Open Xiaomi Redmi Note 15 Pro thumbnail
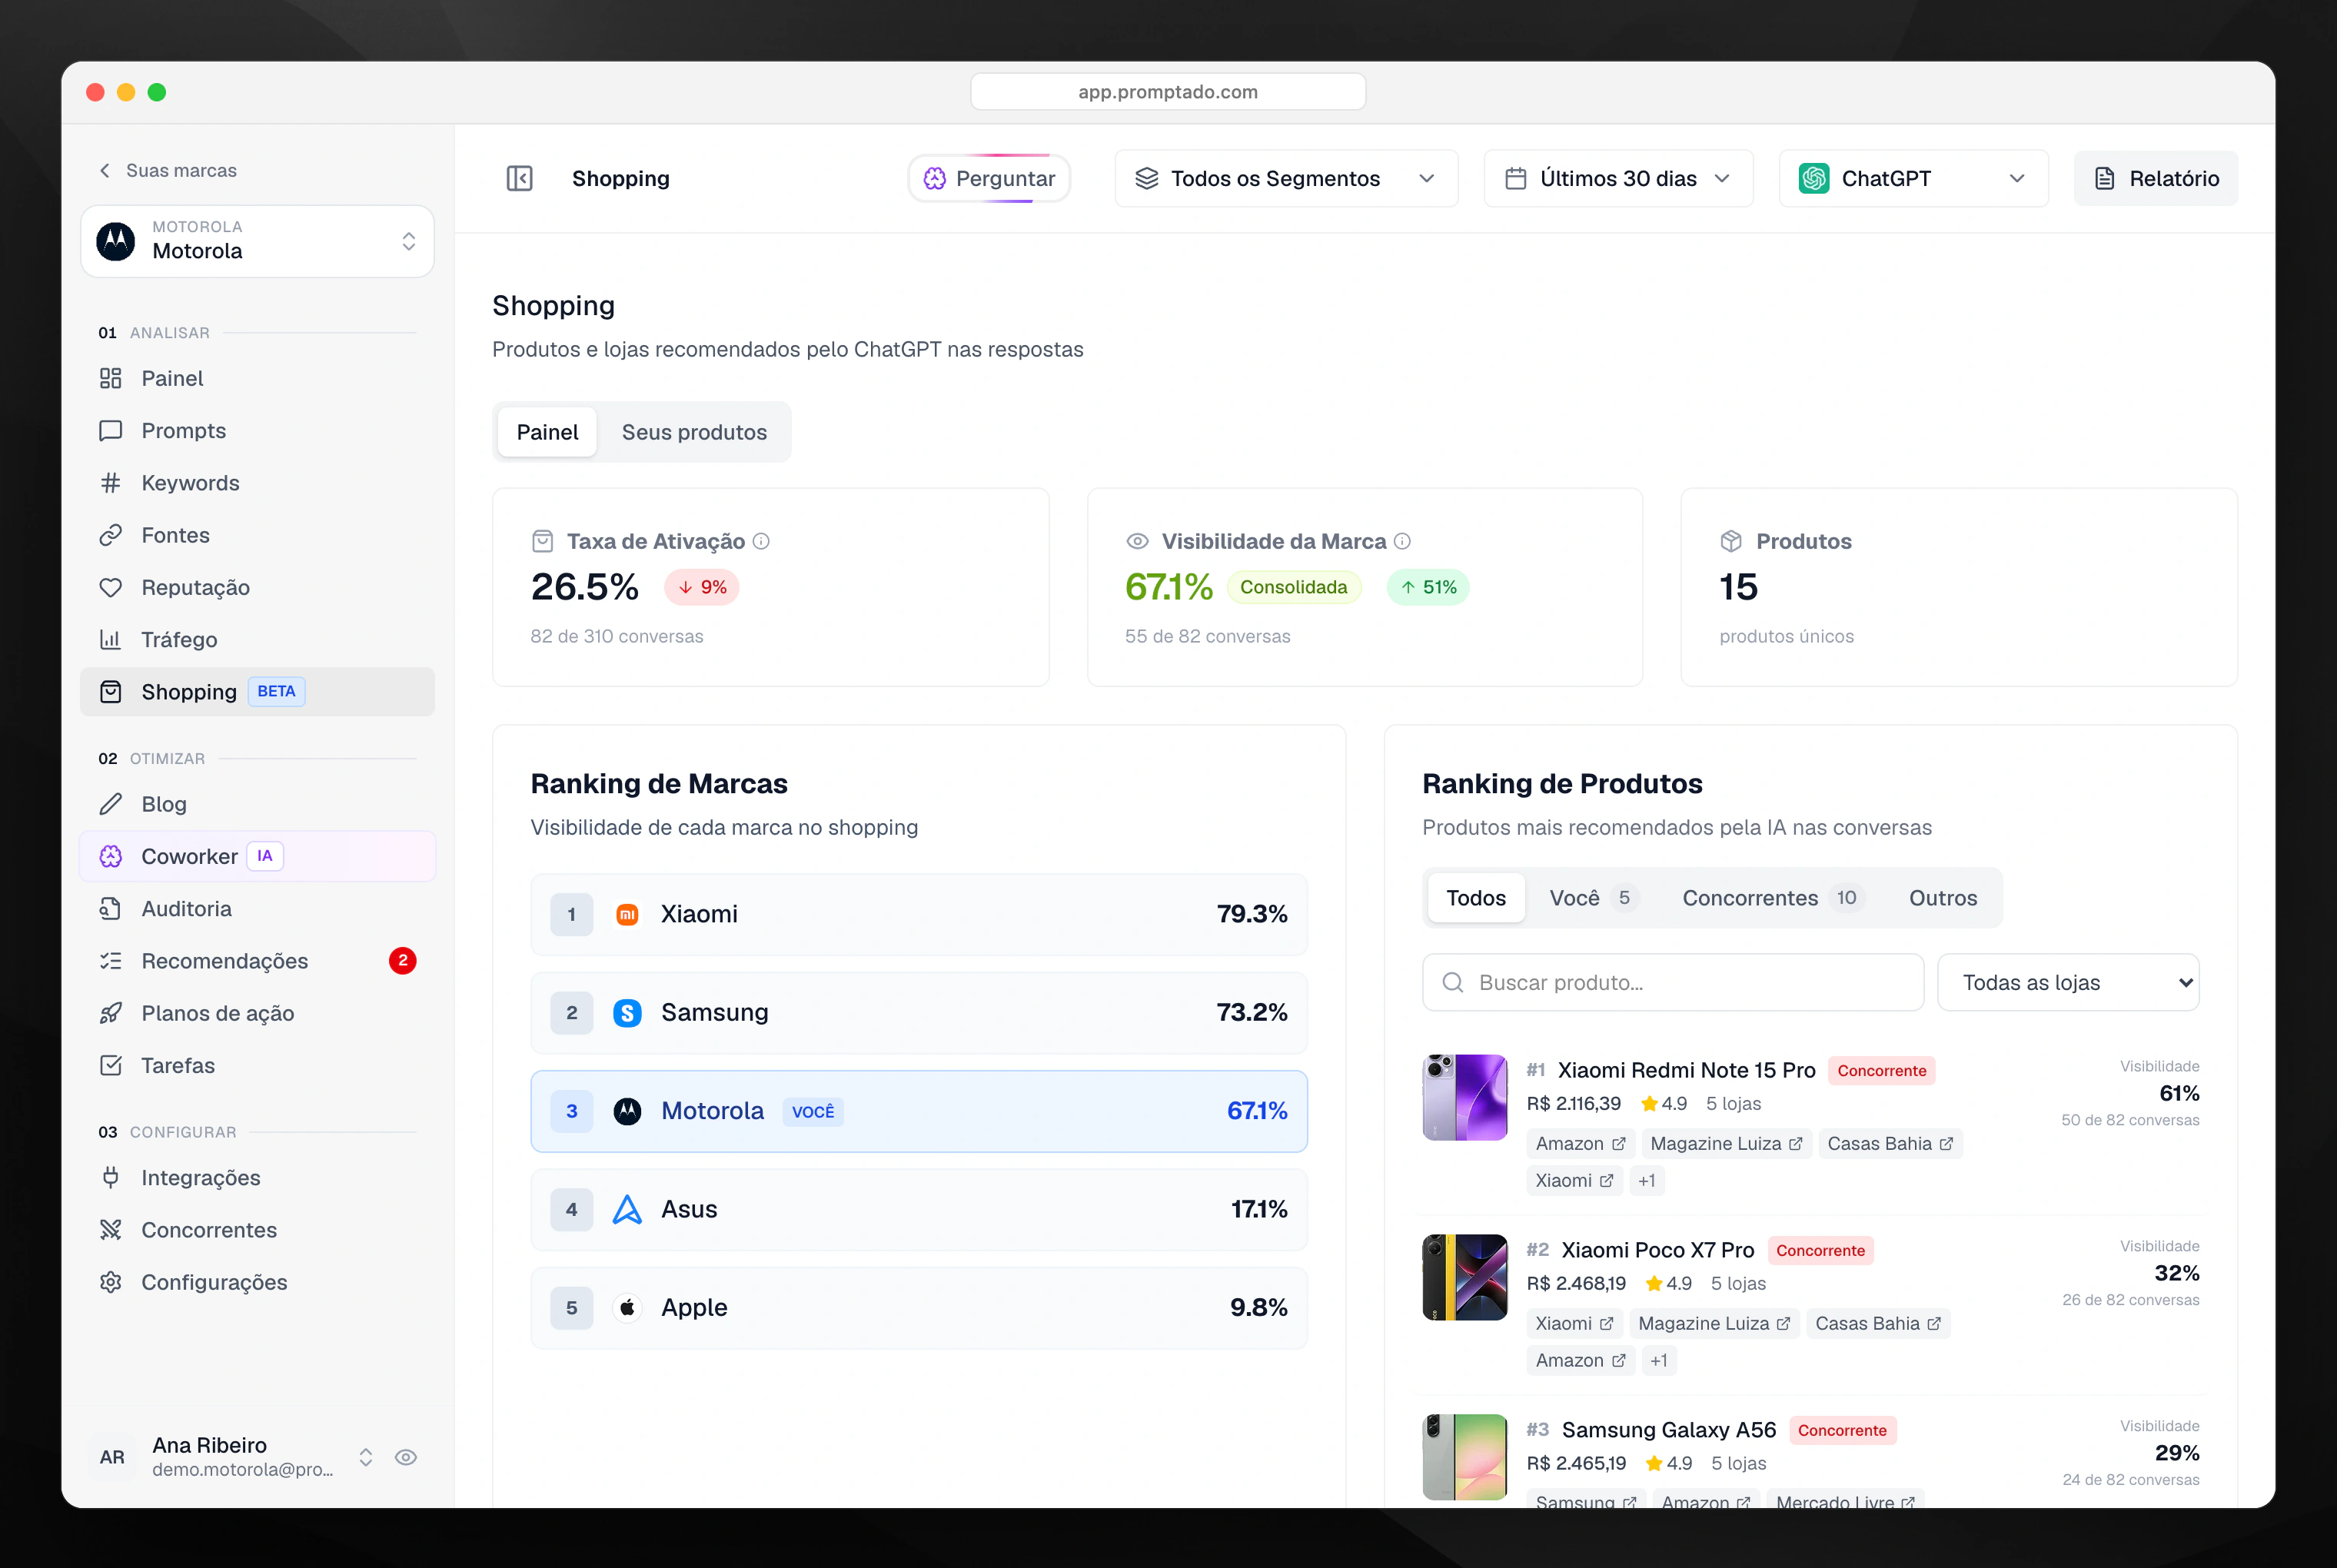 pyautogui.click(x=1464, y=1097)
